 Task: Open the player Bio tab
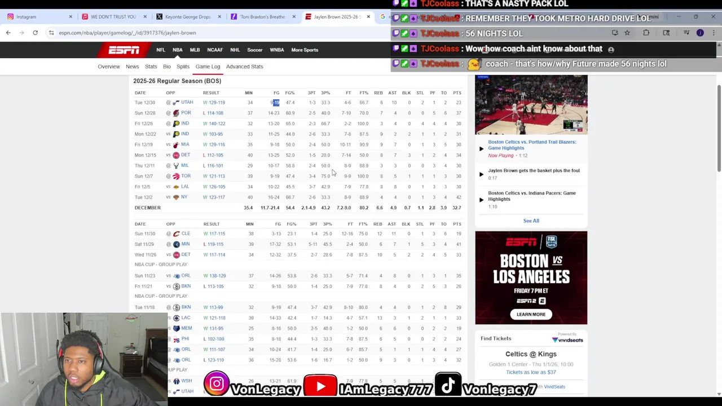(x=167, y=67)
